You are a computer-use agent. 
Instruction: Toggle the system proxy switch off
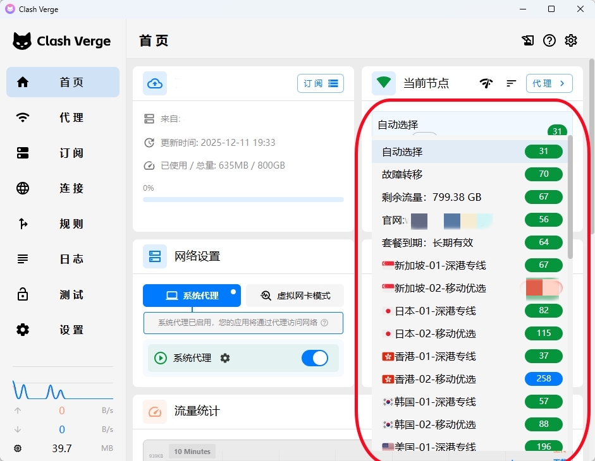tap(314, 358)
